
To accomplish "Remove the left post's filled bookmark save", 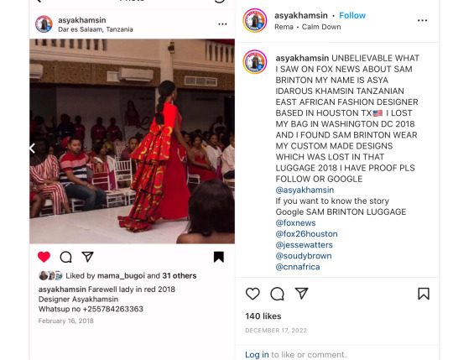I will [219, 257].
